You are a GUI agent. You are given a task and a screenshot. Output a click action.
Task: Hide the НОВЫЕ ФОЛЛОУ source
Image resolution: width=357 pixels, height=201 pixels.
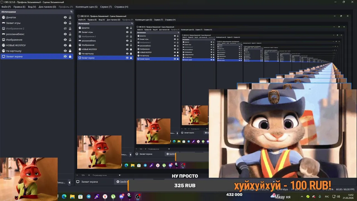click(x=65, y=45)
